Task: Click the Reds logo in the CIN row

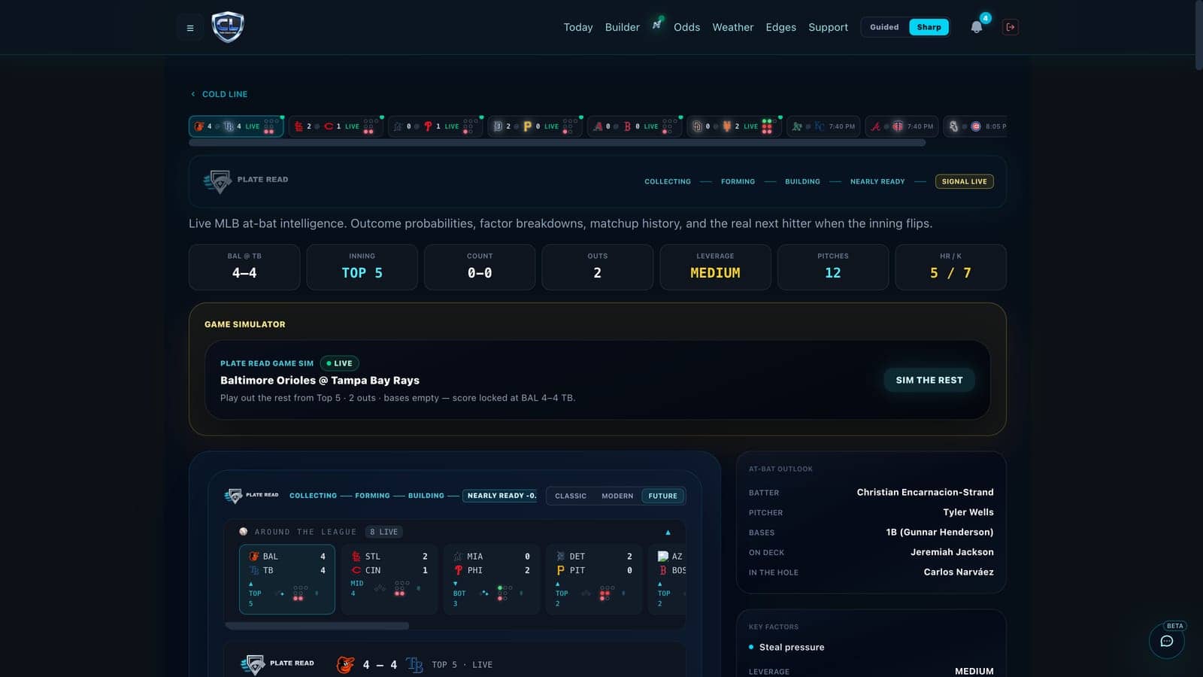Action: (356, 570)
